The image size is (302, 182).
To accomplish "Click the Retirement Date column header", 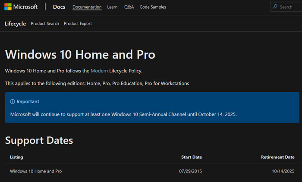I will pyautogui.click(x=278, y=157).
